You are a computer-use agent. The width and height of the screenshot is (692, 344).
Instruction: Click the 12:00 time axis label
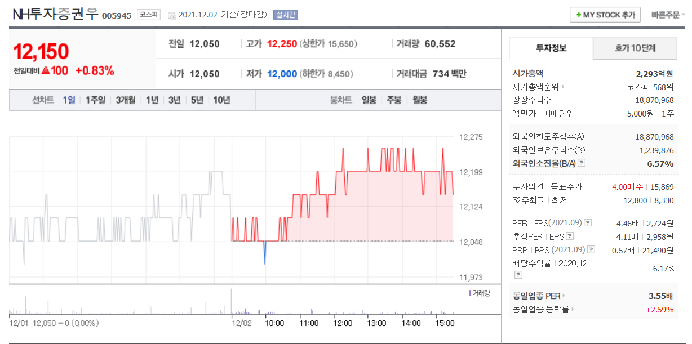coord(343,323)
